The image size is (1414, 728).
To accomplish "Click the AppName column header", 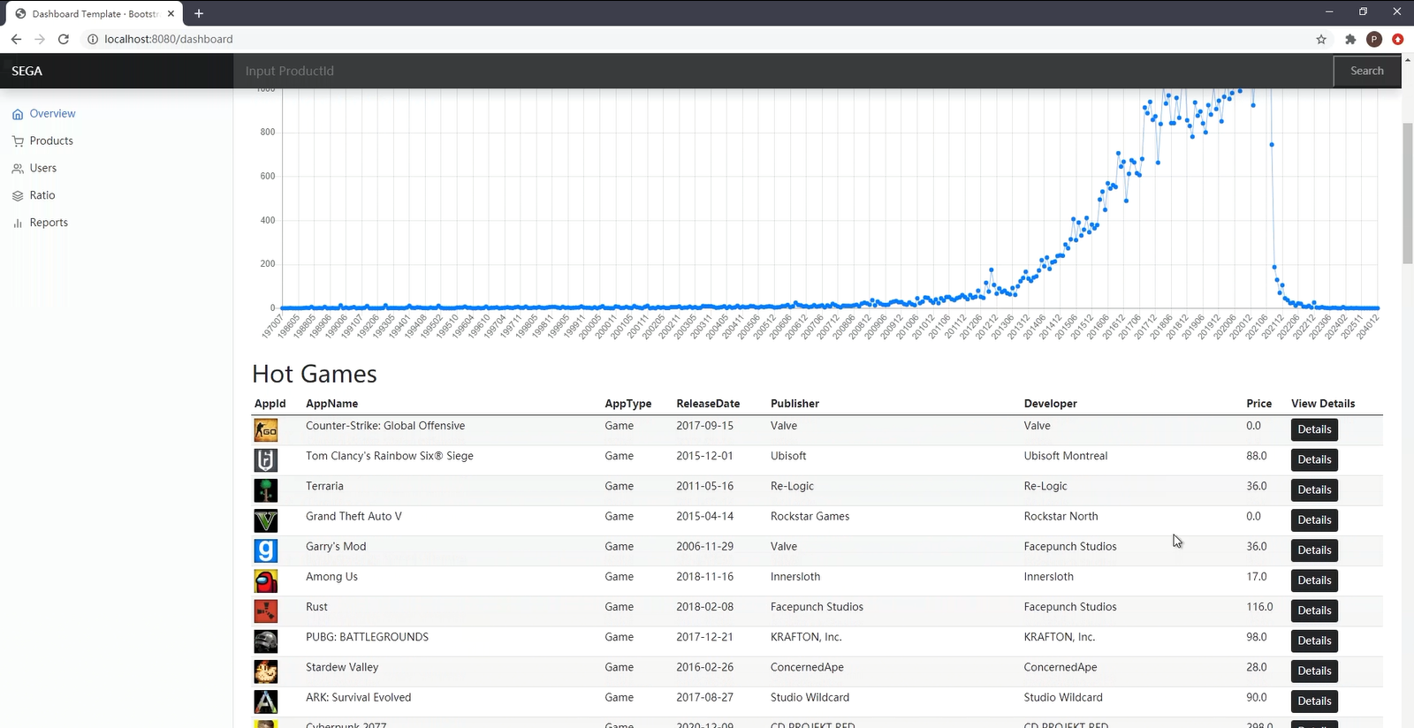I will coord(331,404).
